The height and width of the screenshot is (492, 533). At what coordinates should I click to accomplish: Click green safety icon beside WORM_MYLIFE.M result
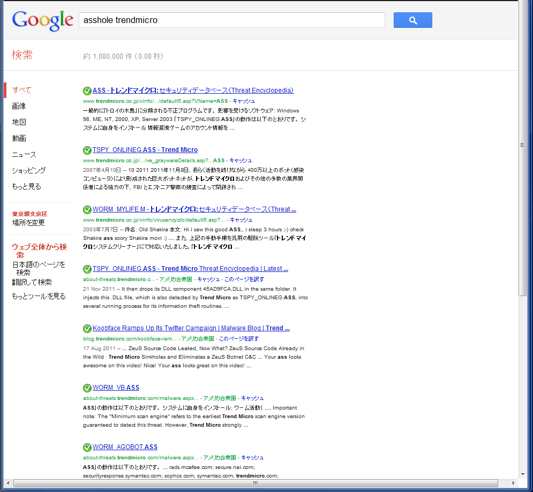[87, 209]
